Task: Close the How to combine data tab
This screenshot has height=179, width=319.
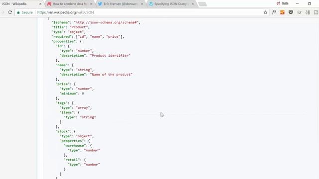Action: point(91,4)
